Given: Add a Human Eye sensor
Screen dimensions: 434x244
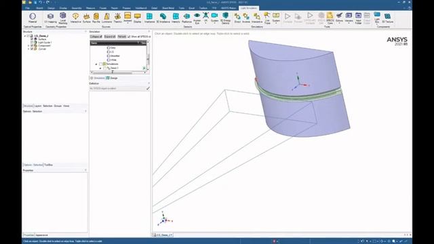Looking at the screenshot, I should point(197,18).
